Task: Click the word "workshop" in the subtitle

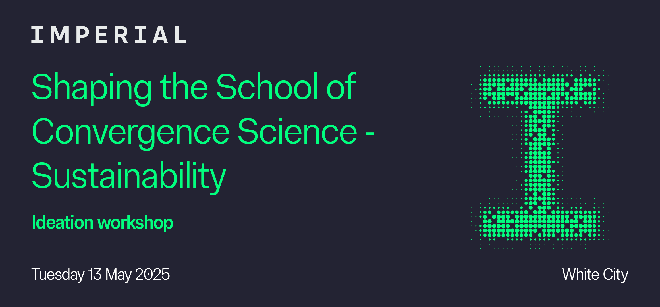Action: [x=135, y=223]
